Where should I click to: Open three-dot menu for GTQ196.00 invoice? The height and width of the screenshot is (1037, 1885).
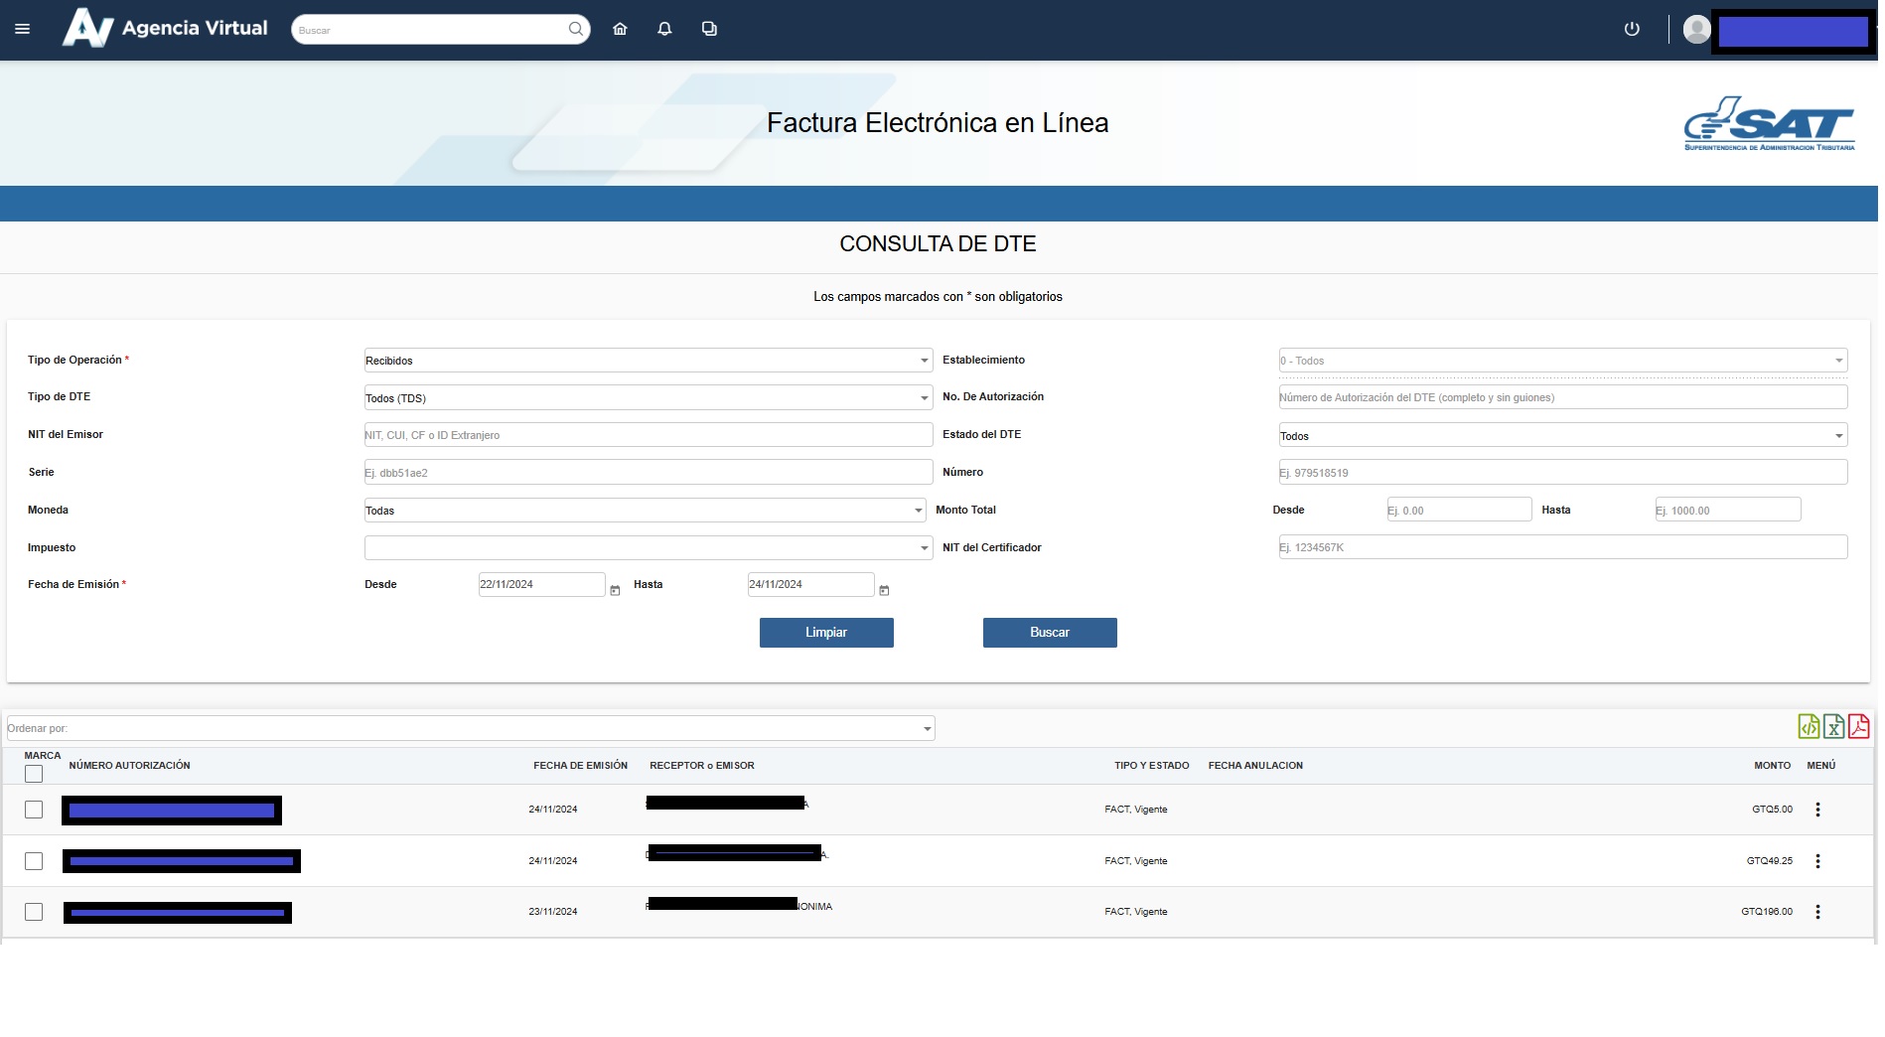click(1817, 912)
